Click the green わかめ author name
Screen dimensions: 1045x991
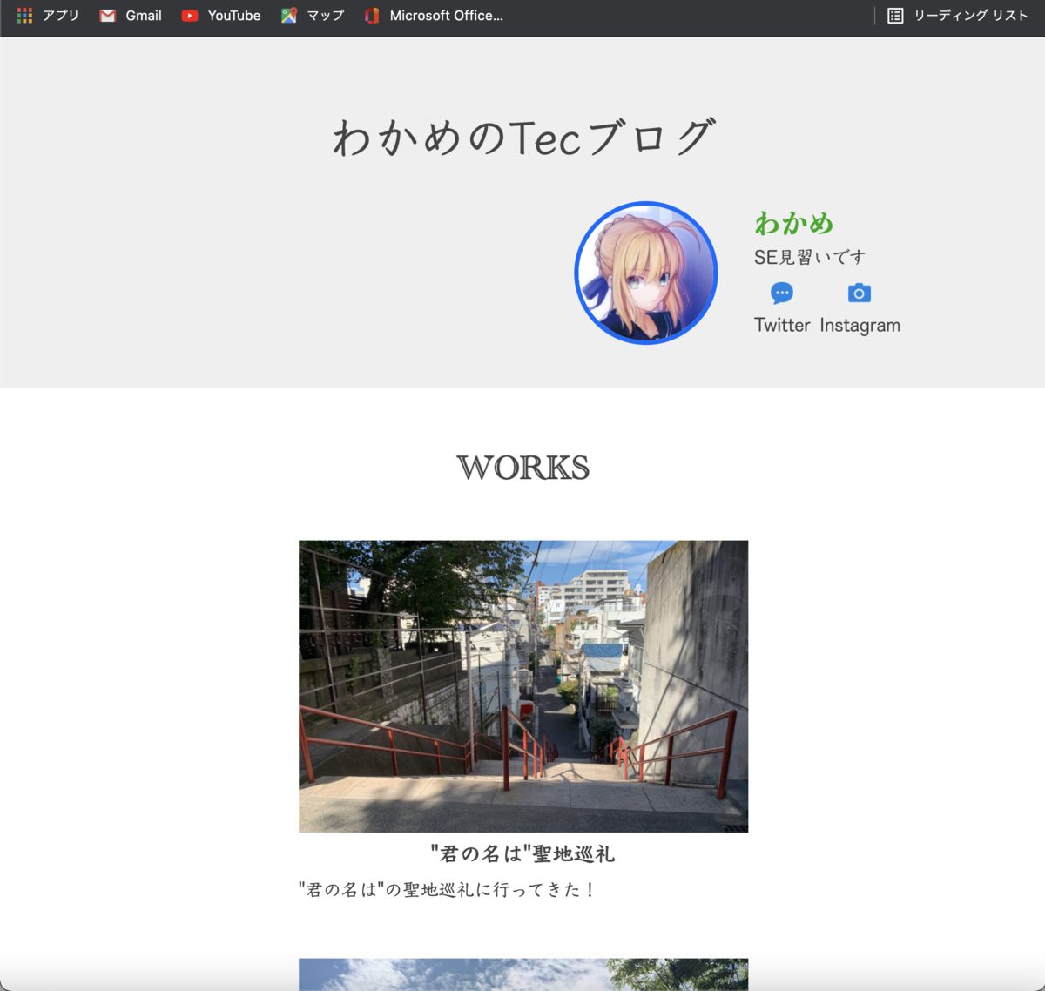[x=793, y=223]
